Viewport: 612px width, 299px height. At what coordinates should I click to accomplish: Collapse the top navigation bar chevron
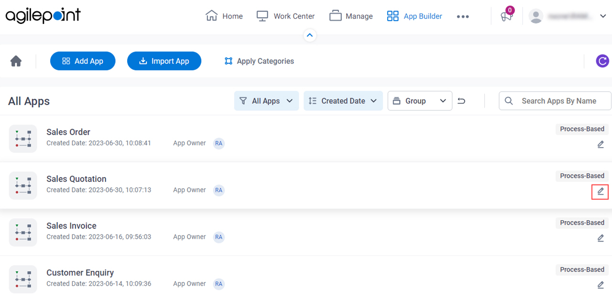[x=310, y=35]
